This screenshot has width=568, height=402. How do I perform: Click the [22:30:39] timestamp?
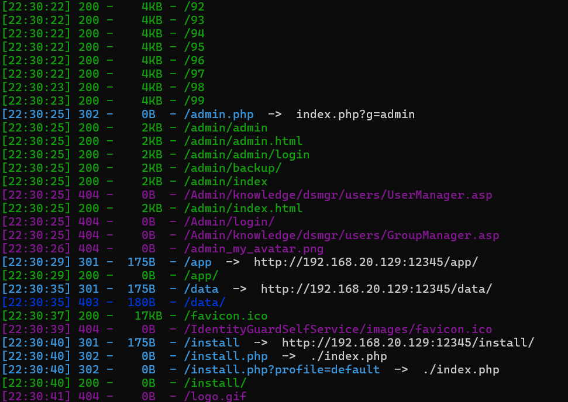pos(36,330)
